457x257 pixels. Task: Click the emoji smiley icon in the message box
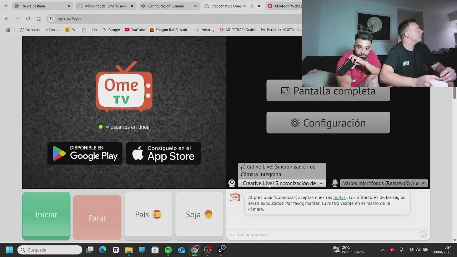423,235
